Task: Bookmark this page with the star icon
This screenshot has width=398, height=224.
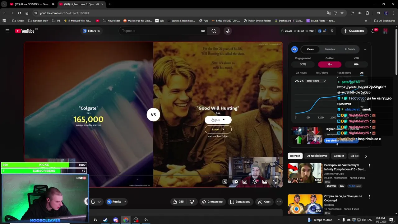Action: [342, 13]
